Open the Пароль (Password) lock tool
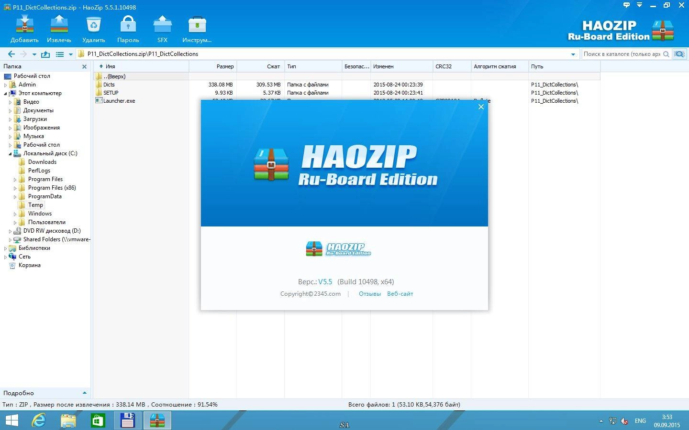This screenshot has height=430, width=689. click(128, 29)
